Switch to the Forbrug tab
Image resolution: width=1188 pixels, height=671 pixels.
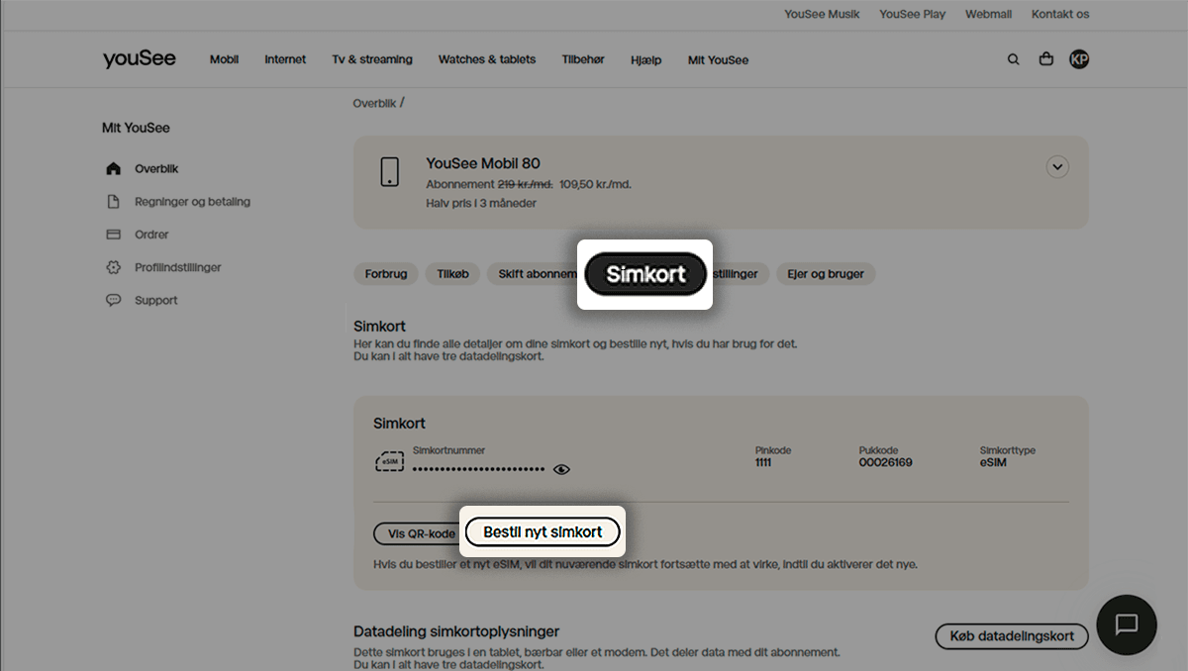coord(386,273)
